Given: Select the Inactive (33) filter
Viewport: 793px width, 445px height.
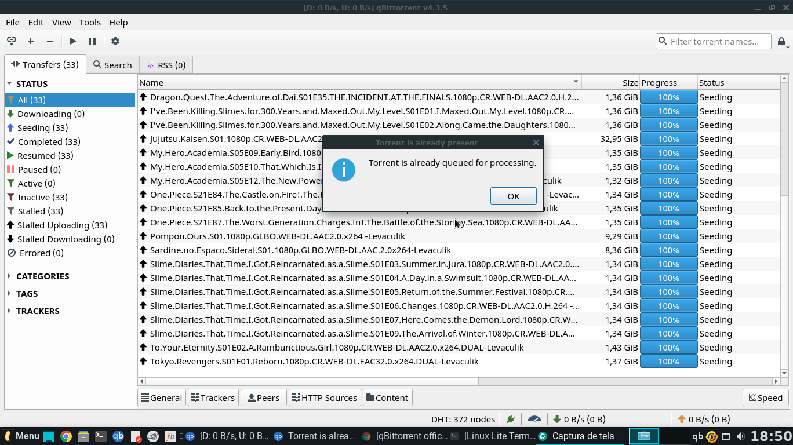Looking at the screenshot, I should click(x=70, y=197).
